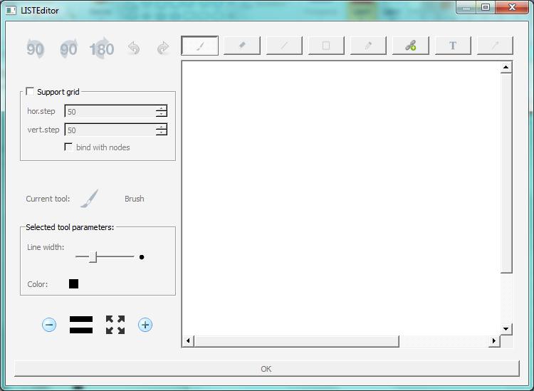Viewport: 534px width, 391px height.
Task: Decrease vert.step value with down arrow
Action: 162,132
